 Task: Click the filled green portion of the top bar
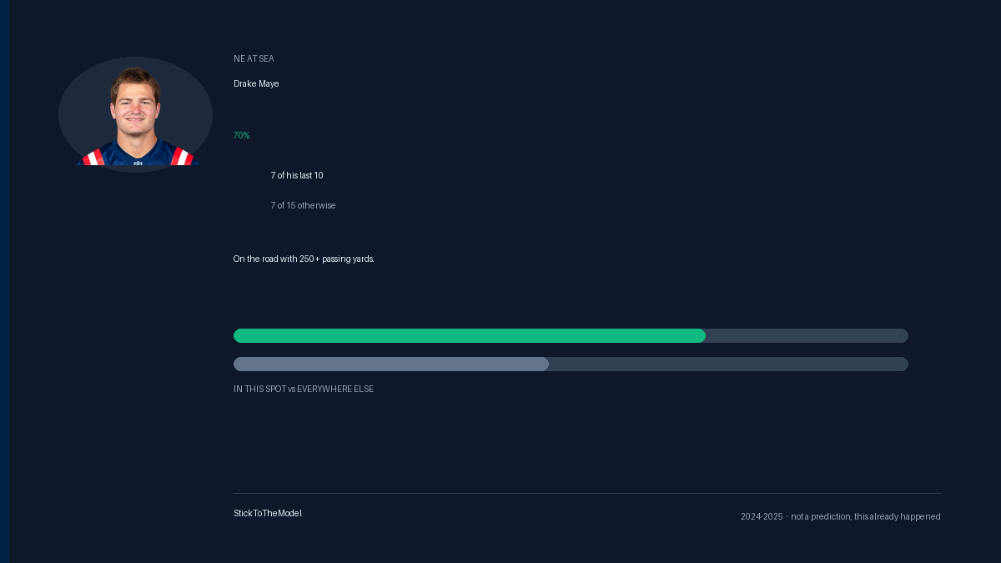coord(470,335)
